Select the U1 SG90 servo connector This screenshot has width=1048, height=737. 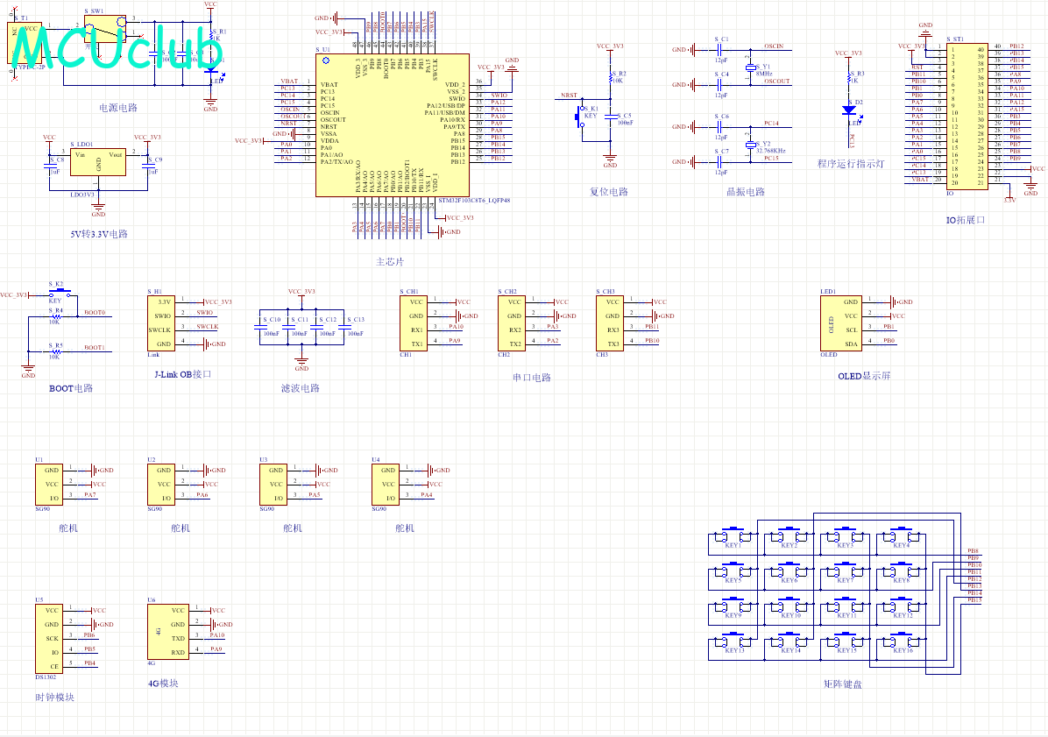coord(49,485)
